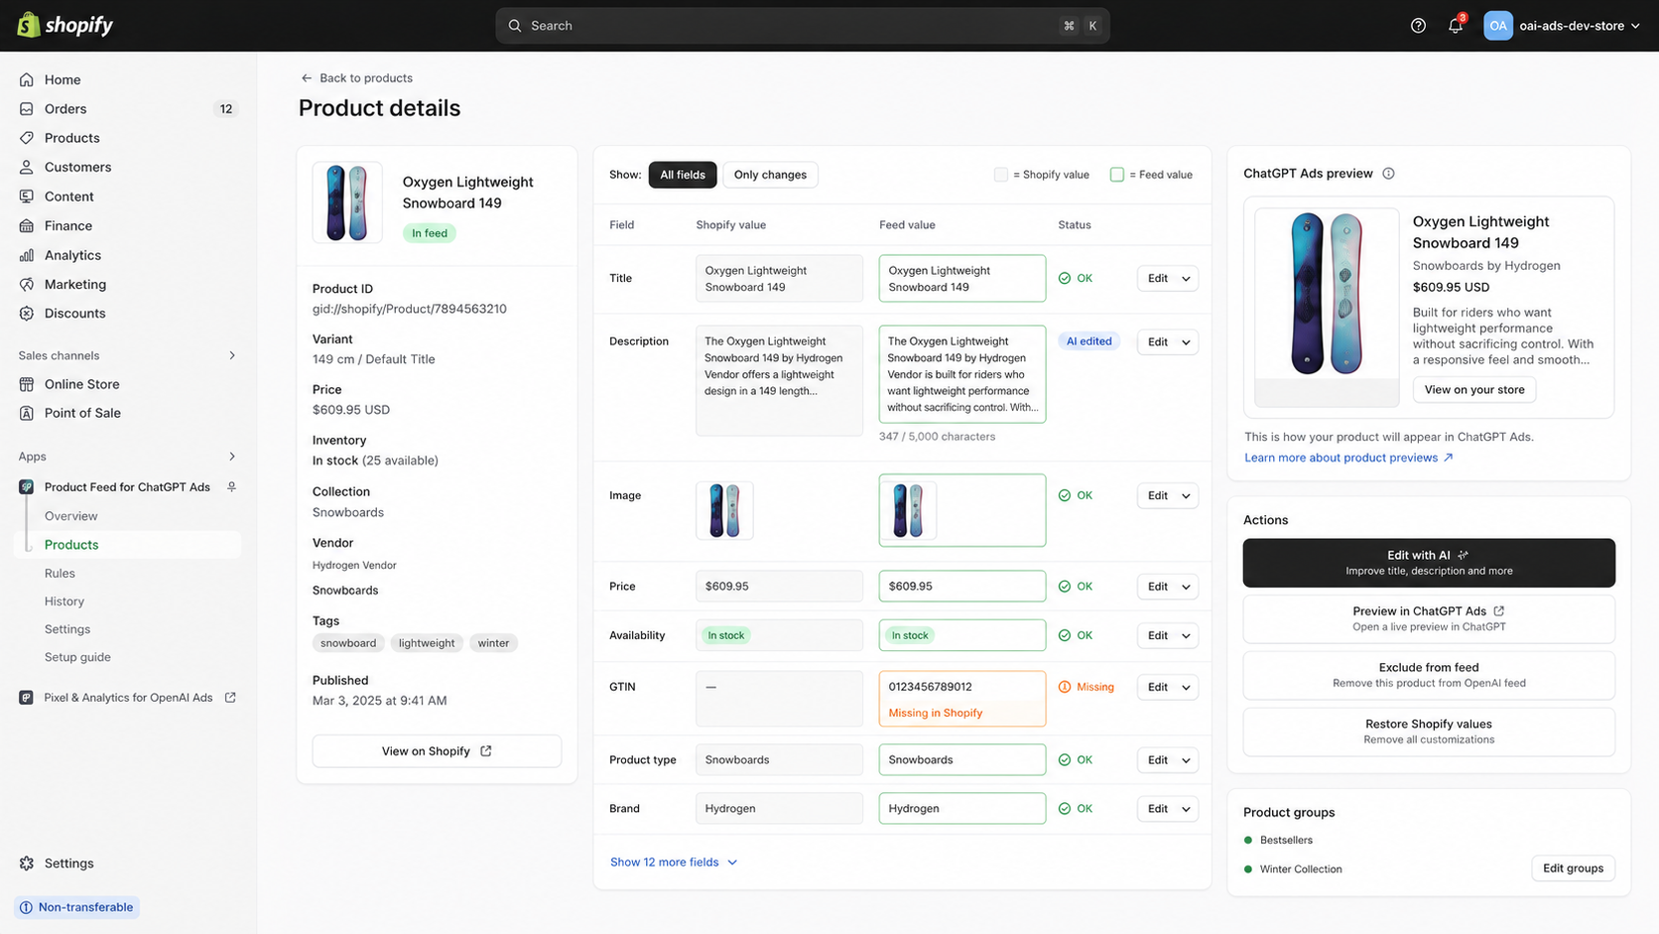The height and width of the screenshot is (934, 1659).
Task: Open the Edit dropdown arrow for Image
Action: click(1186, 496)
